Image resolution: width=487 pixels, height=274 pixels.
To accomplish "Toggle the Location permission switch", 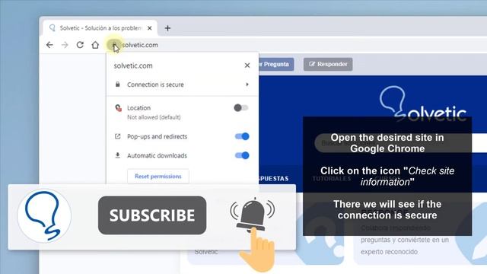I will (x=241, y=108).
